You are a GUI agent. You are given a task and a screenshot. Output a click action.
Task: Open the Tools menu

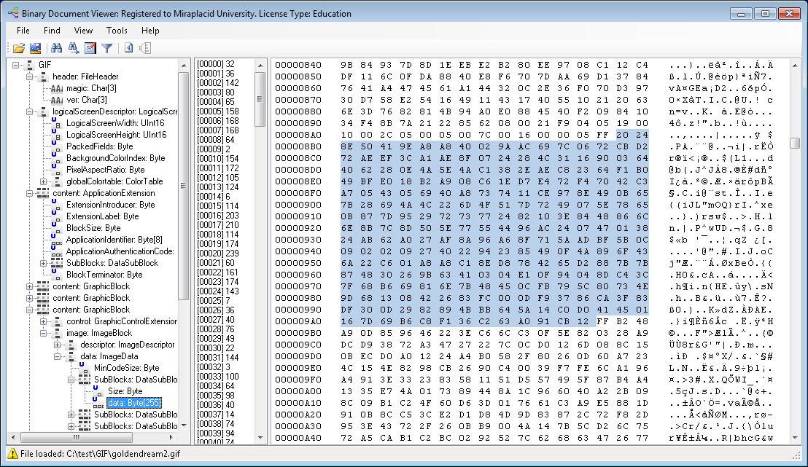(117, 31)
